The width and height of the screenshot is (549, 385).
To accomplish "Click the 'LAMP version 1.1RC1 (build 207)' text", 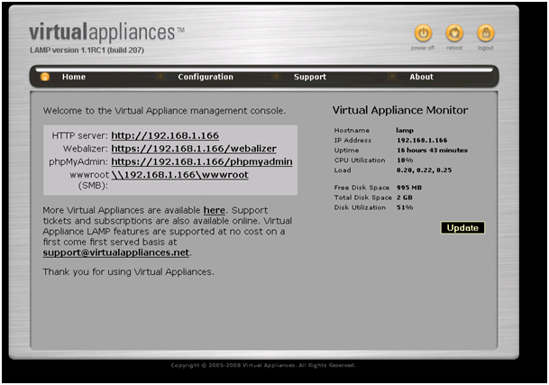I will 87,50.
